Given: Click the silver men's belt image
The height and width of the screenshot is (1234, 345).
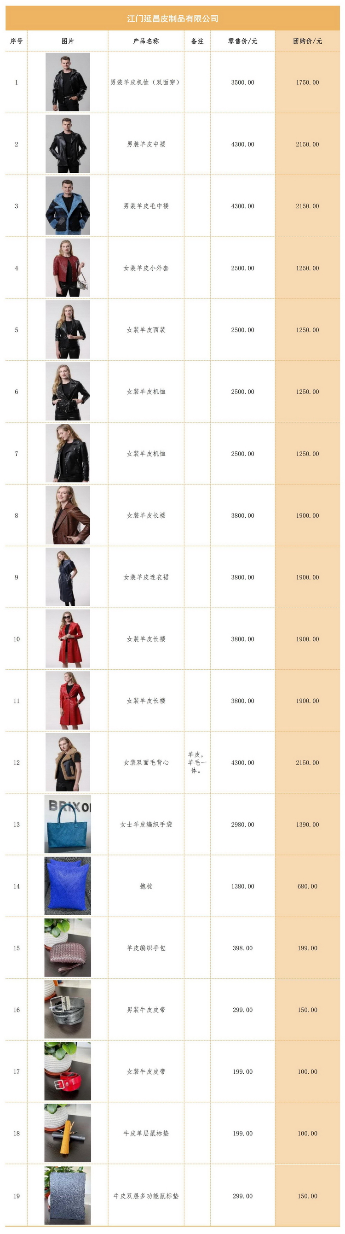Looking at the screenshot, I should pyautogui.click(x=68, y=1009).
